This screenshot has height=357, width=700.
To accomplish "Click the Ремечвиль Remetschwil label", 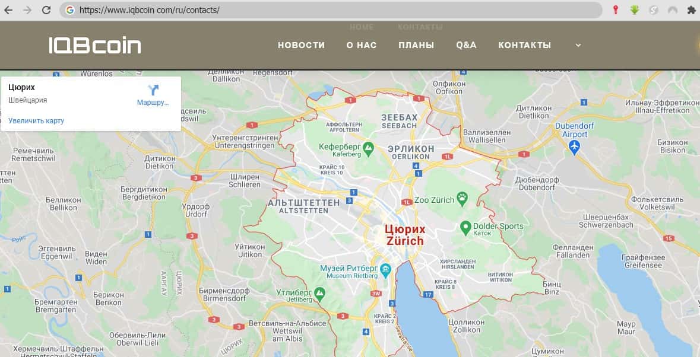I will click(x=33, y=155).
